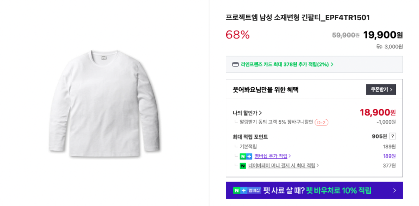The image size is (419, 206).
Task: Click the N+ 멤버십 badge in the purple banner
Action: 247,190
